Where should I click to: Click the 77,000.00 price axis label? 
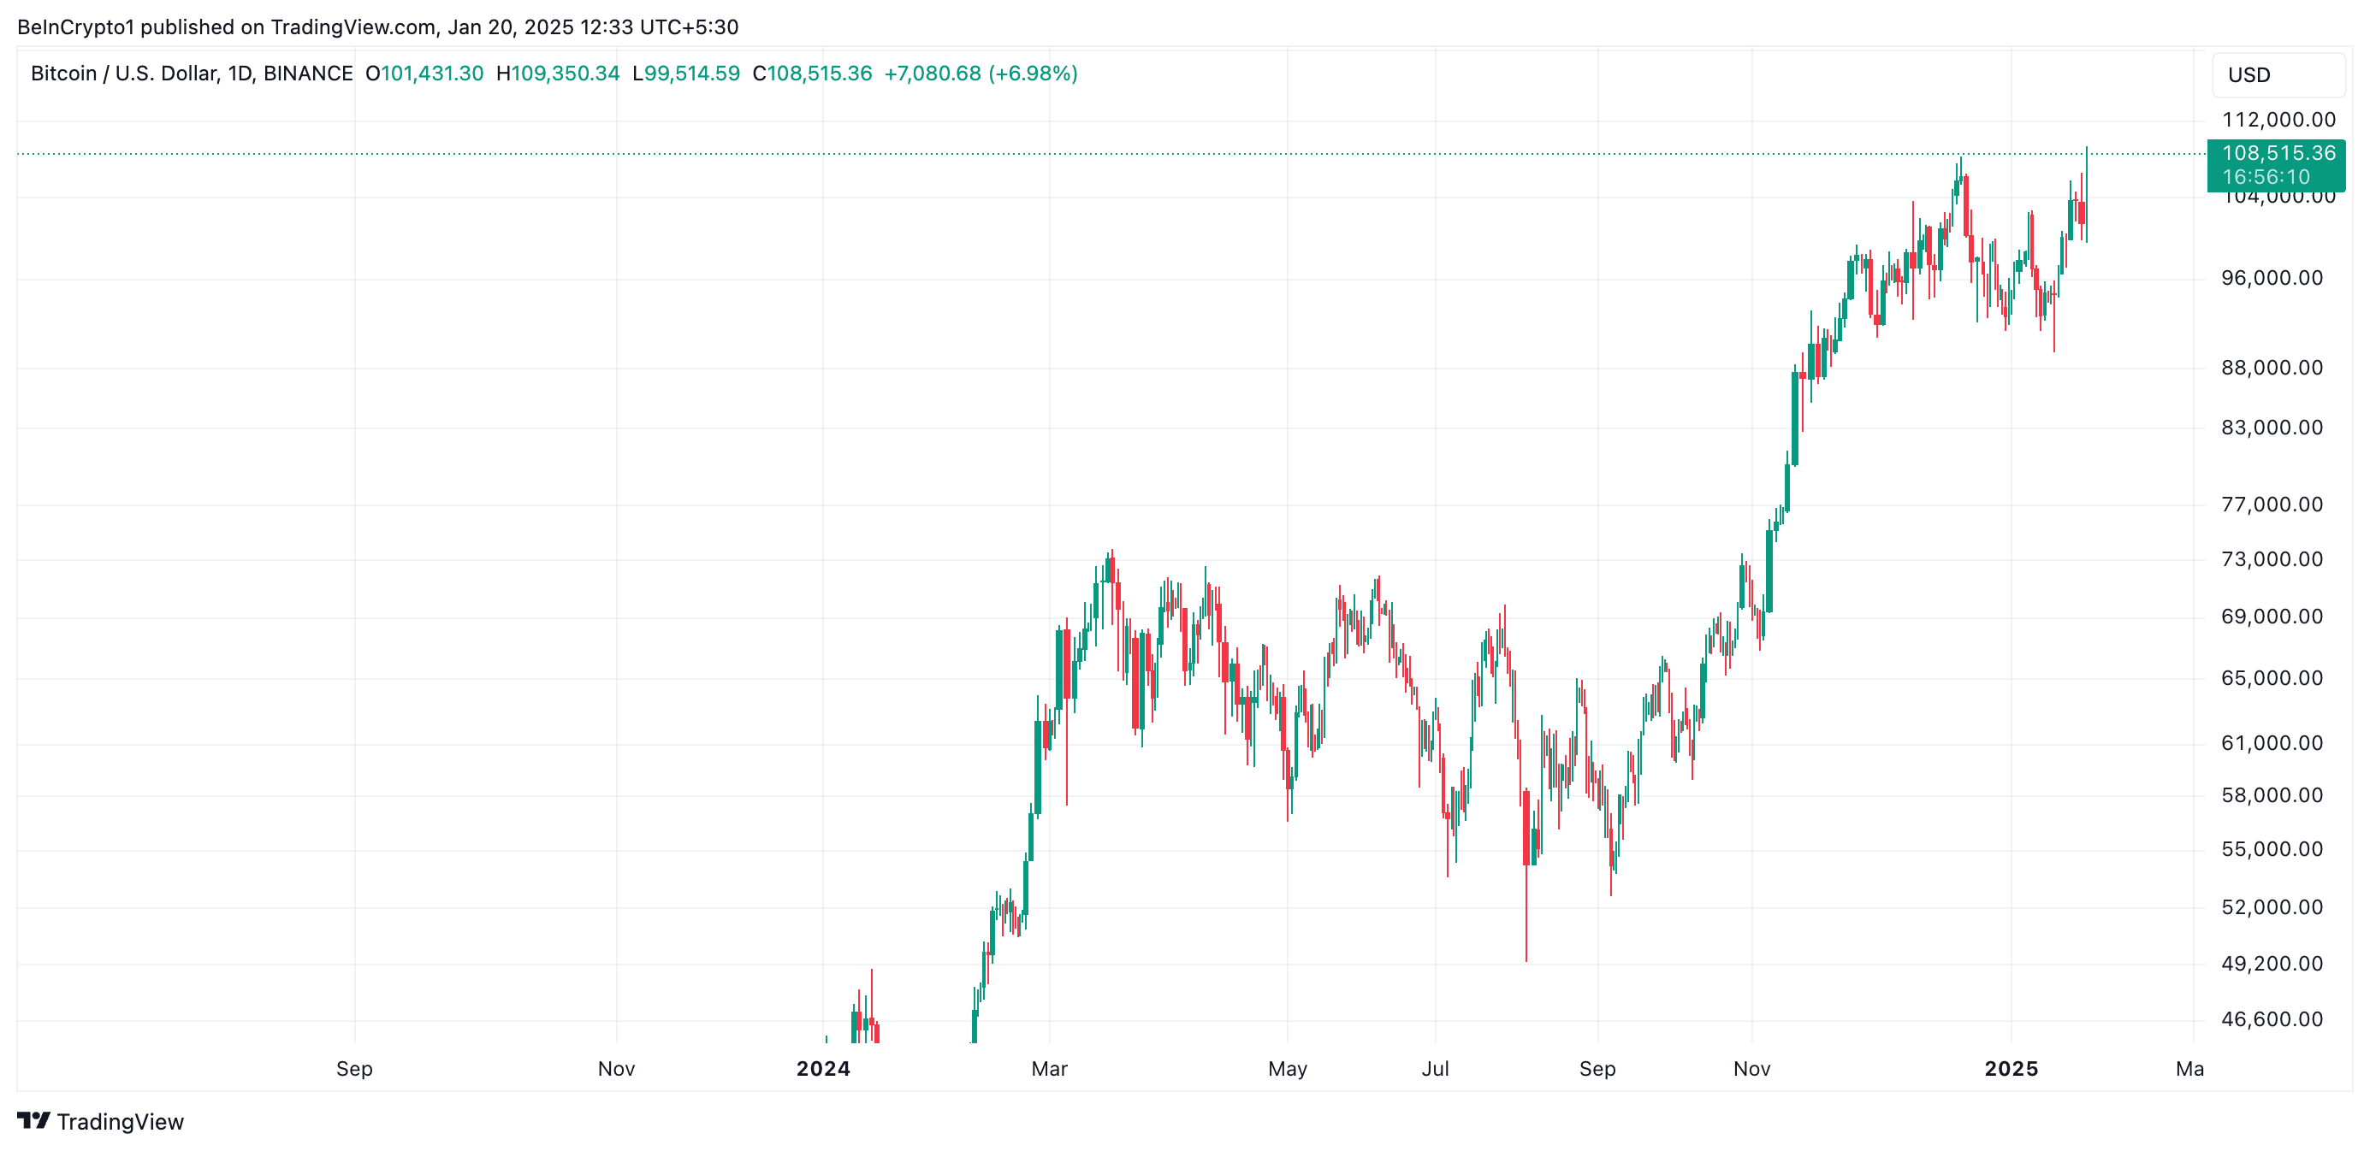click(2272, 505)
